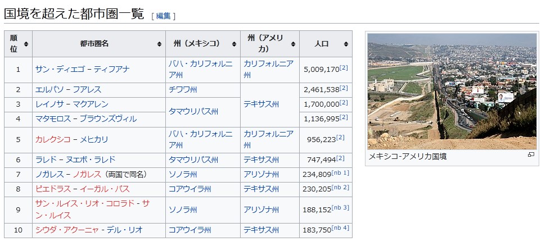546x246 pixels.
Task: Open the タマウリパス州 link in row 6
Action: point(190,160)
